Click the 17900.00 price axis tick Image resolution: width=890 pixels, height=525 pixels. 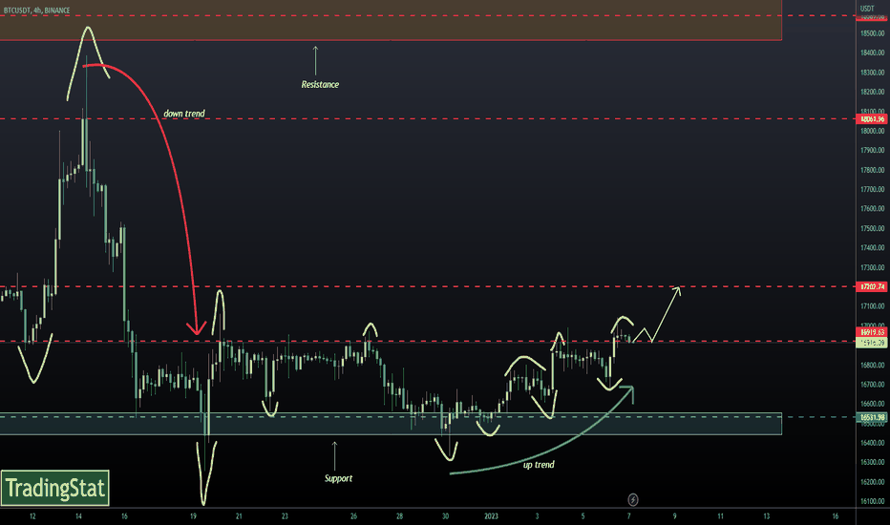coord(873,151)
